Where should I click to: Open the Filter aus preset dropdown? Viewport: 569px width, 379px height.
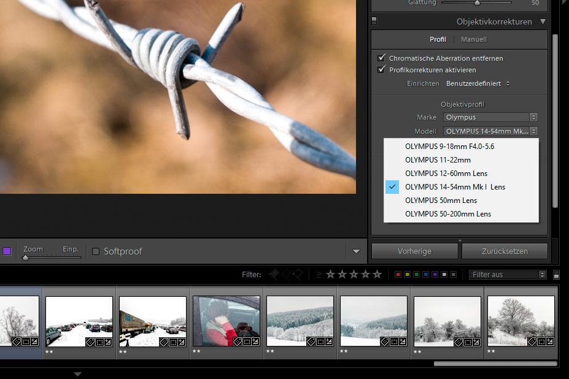[507, 275]
